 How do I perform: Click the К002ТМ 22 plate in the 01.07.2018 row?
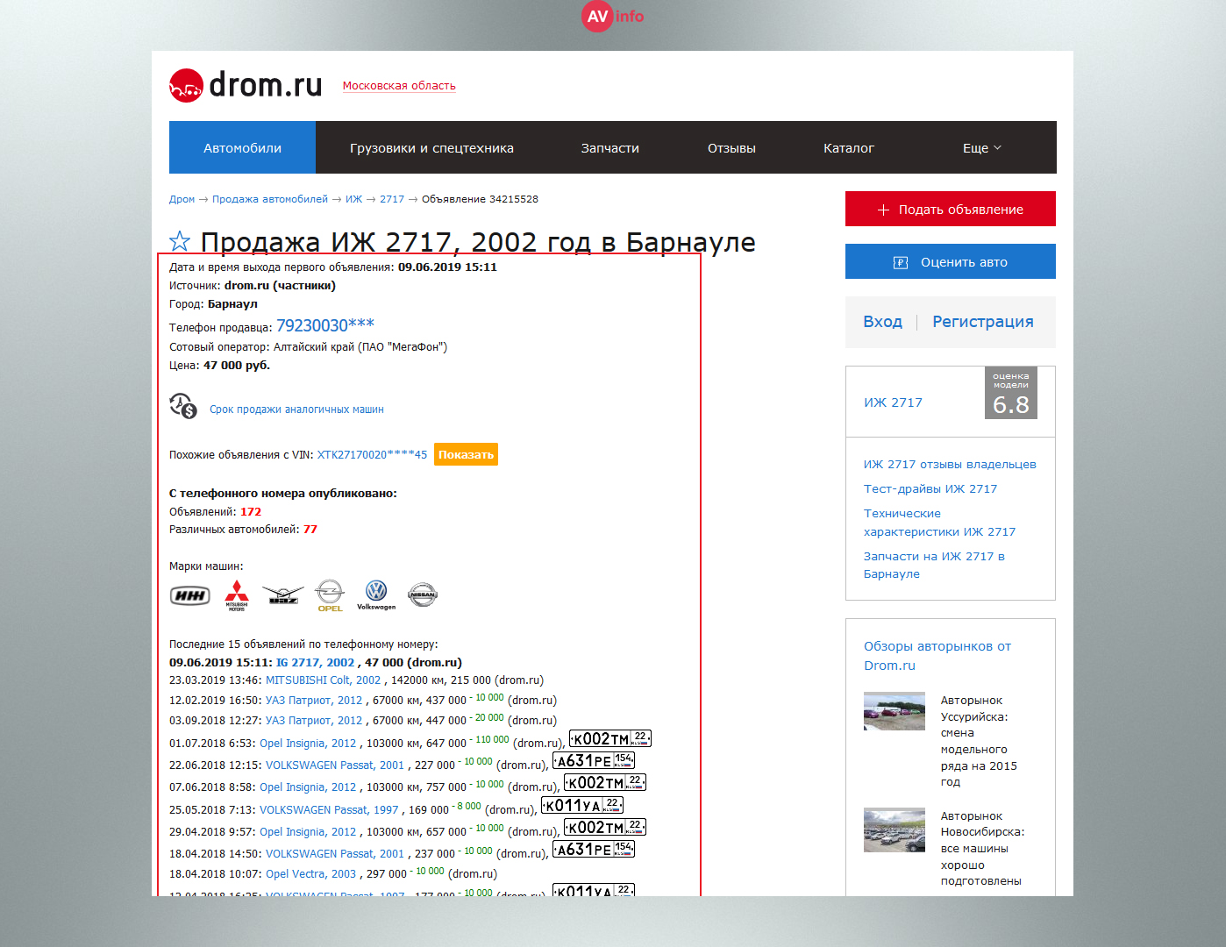610,739
